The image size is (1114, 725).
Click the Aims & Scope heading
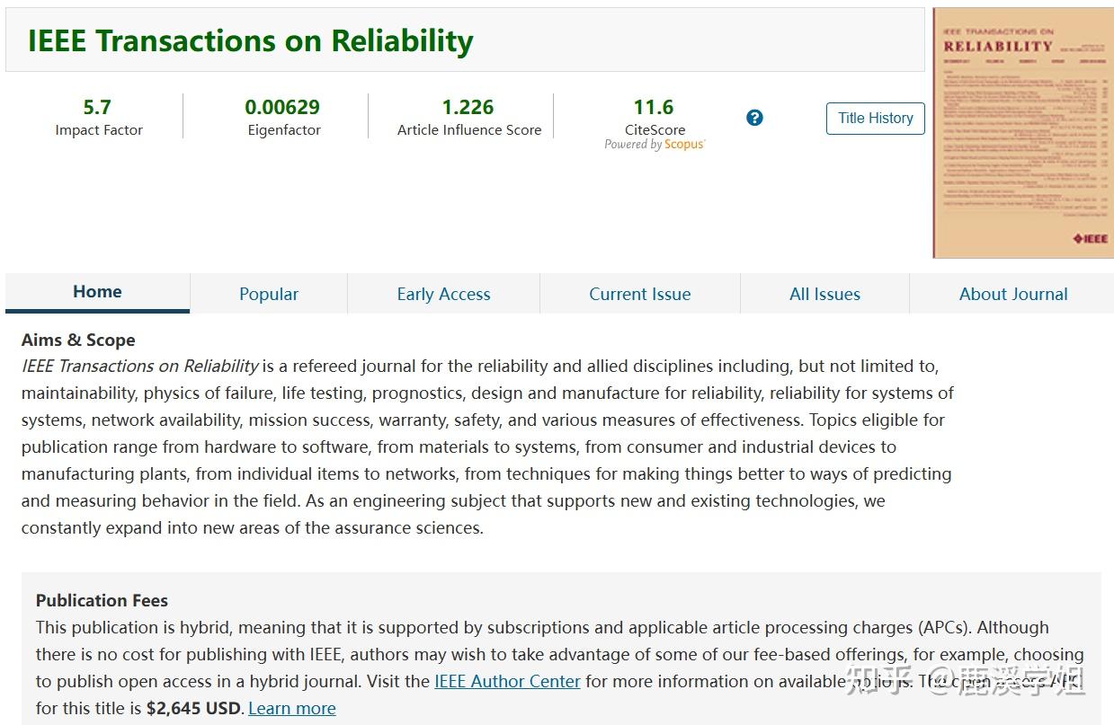78,340
